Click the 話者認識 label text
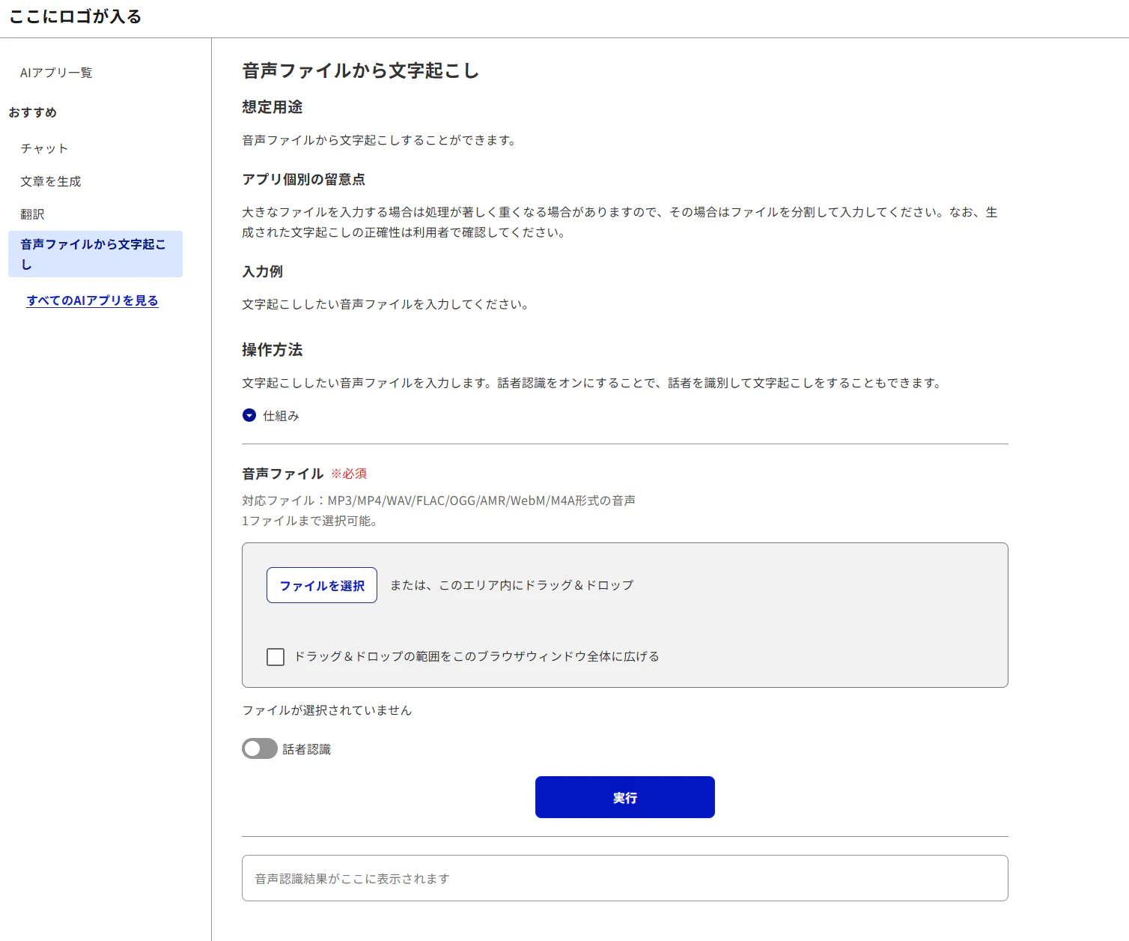The height and width of the screenshot is (941, 1129). tap(307, 749)
